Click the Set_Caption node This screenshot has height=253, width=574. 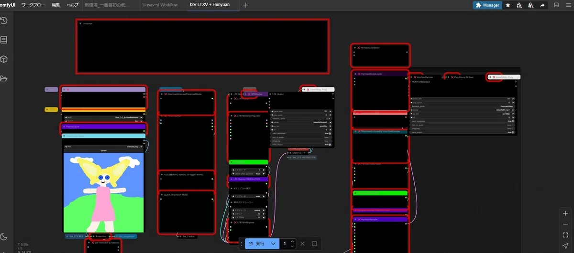188,236
